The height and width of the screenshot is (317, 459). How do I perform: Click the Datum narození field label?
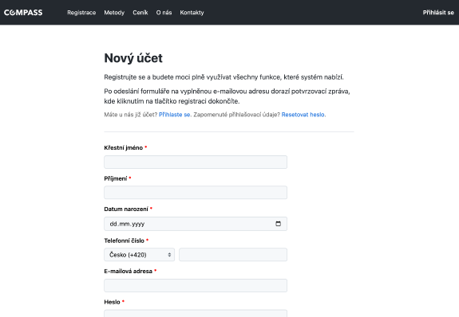[x=126, y=209]
